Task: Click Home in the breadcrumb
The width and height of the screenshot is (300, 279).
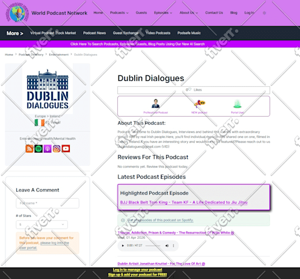Action: point(9,55)
